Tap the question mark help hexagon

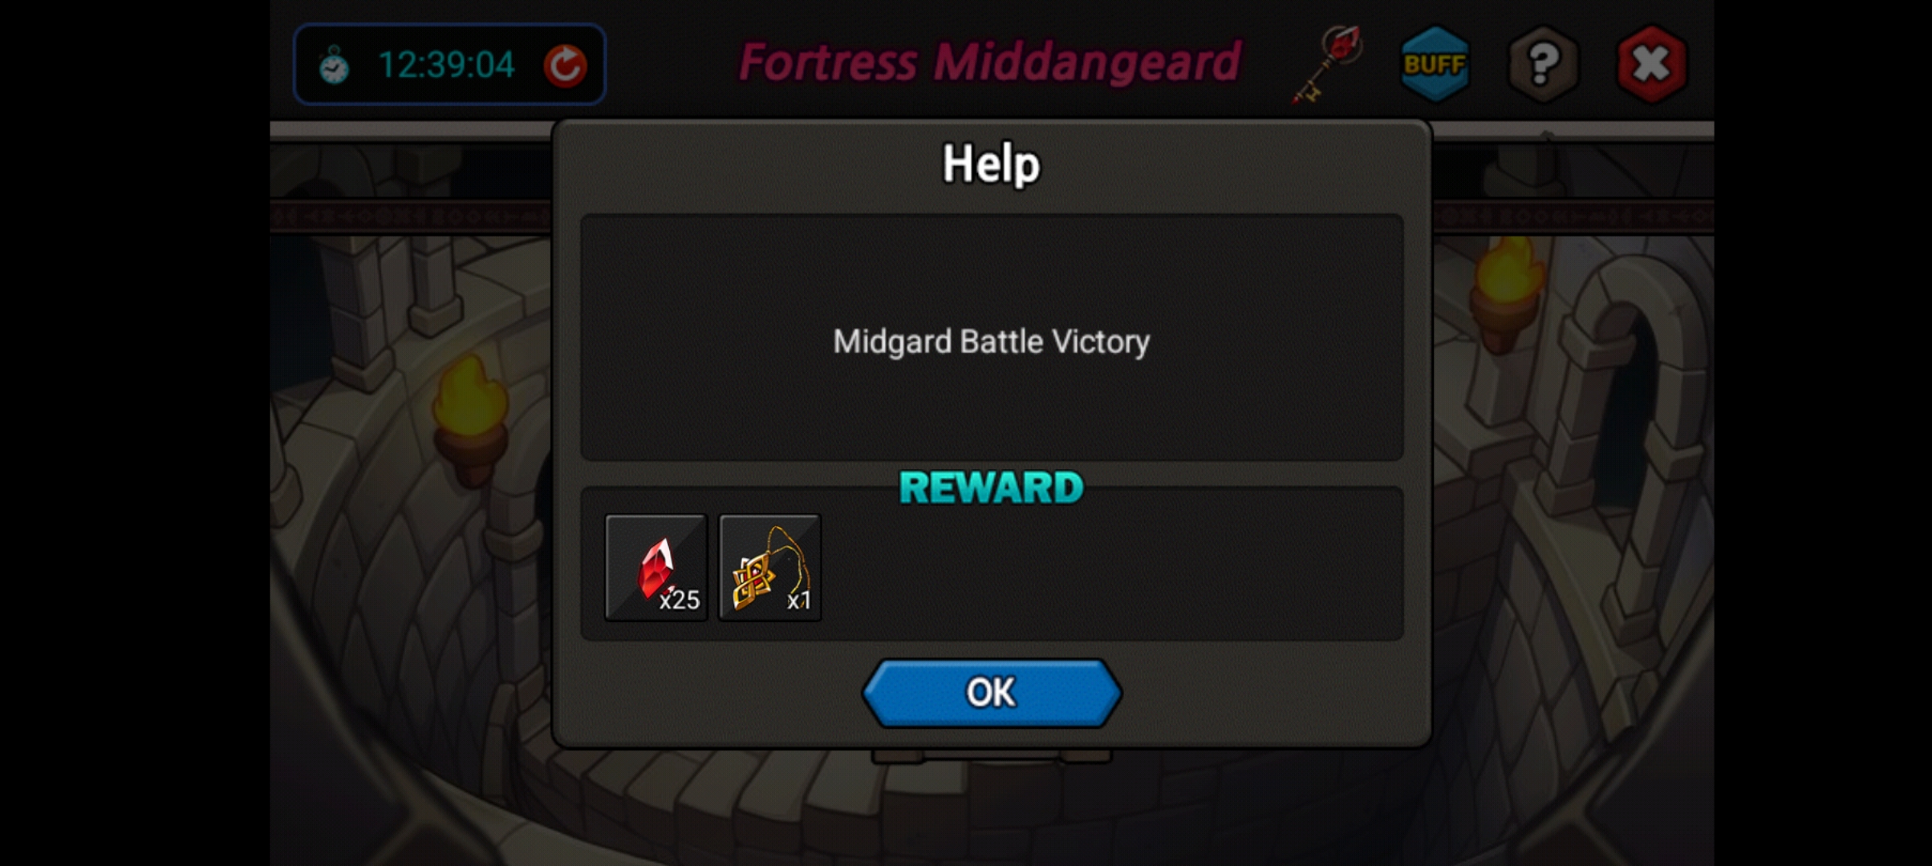point(1543,63)
